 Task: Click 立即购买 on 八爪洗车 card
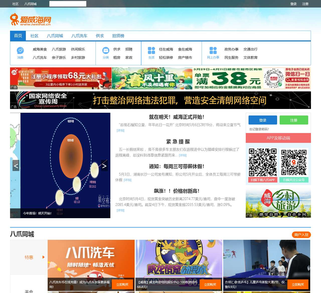click(x=122, y=284)
